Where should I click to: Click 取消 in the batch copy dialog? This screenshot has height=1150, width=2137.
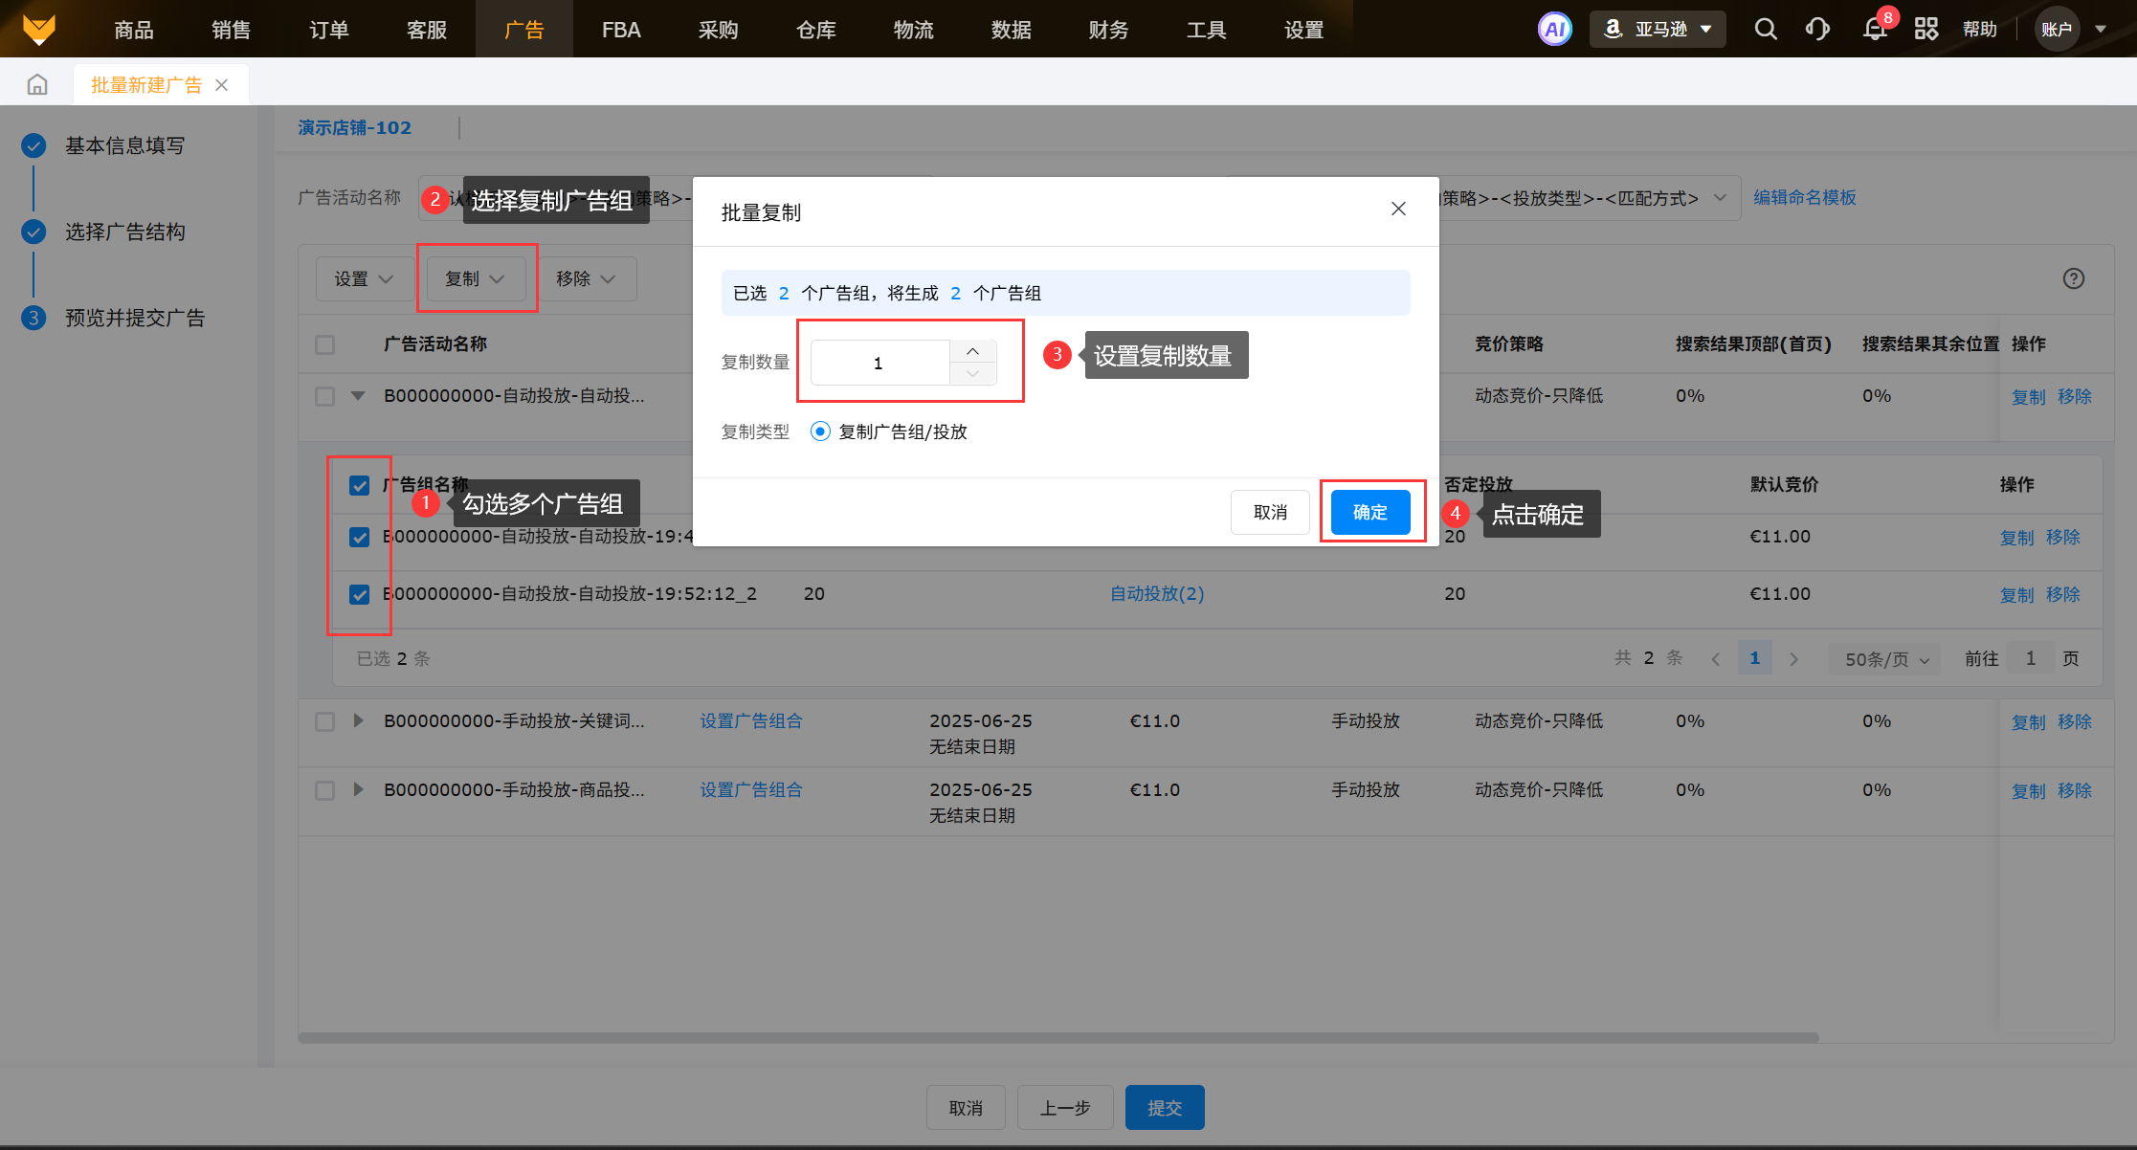point(1270,512)
